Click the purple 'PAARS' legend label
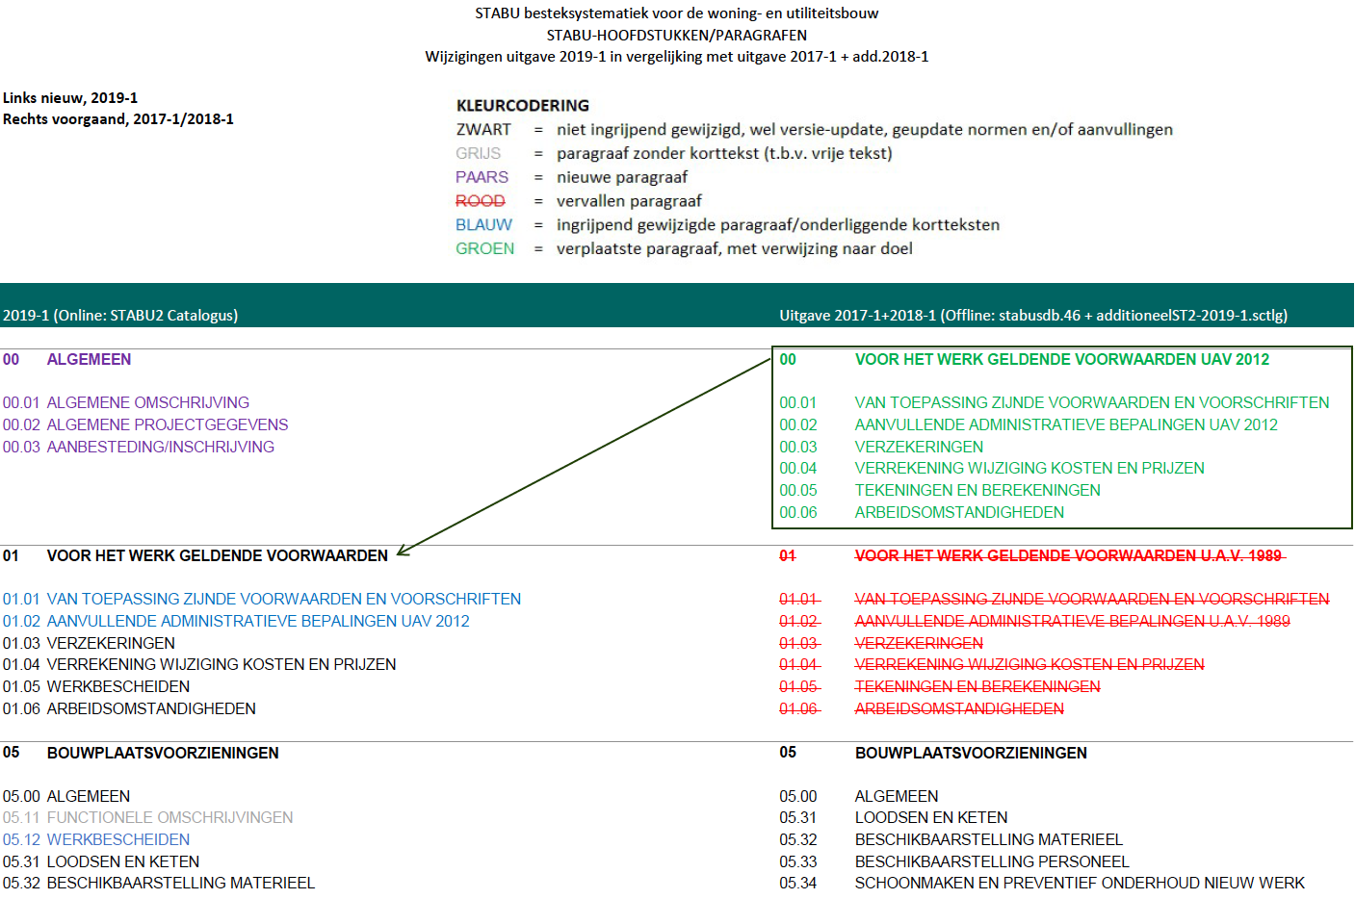This screenshot has width=1355, height=899. (482, 177)
